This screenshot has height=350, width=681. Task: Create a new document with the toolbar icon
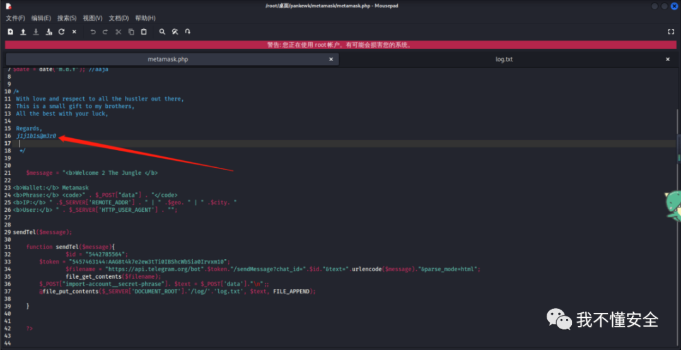11,32
